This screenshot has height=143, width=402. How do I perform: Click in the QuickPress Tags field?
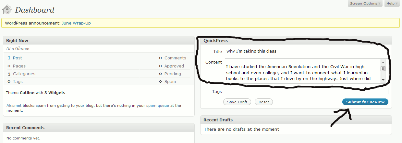[x=306, y=91]
